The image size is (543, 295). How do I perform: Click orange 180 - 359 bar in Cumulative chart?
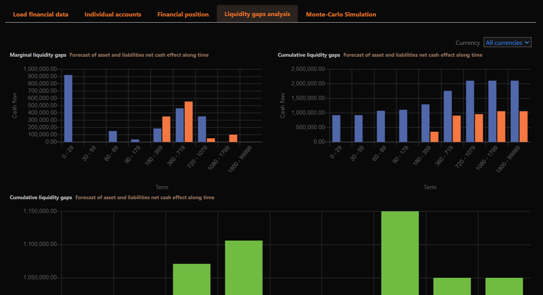coord(434,137)
